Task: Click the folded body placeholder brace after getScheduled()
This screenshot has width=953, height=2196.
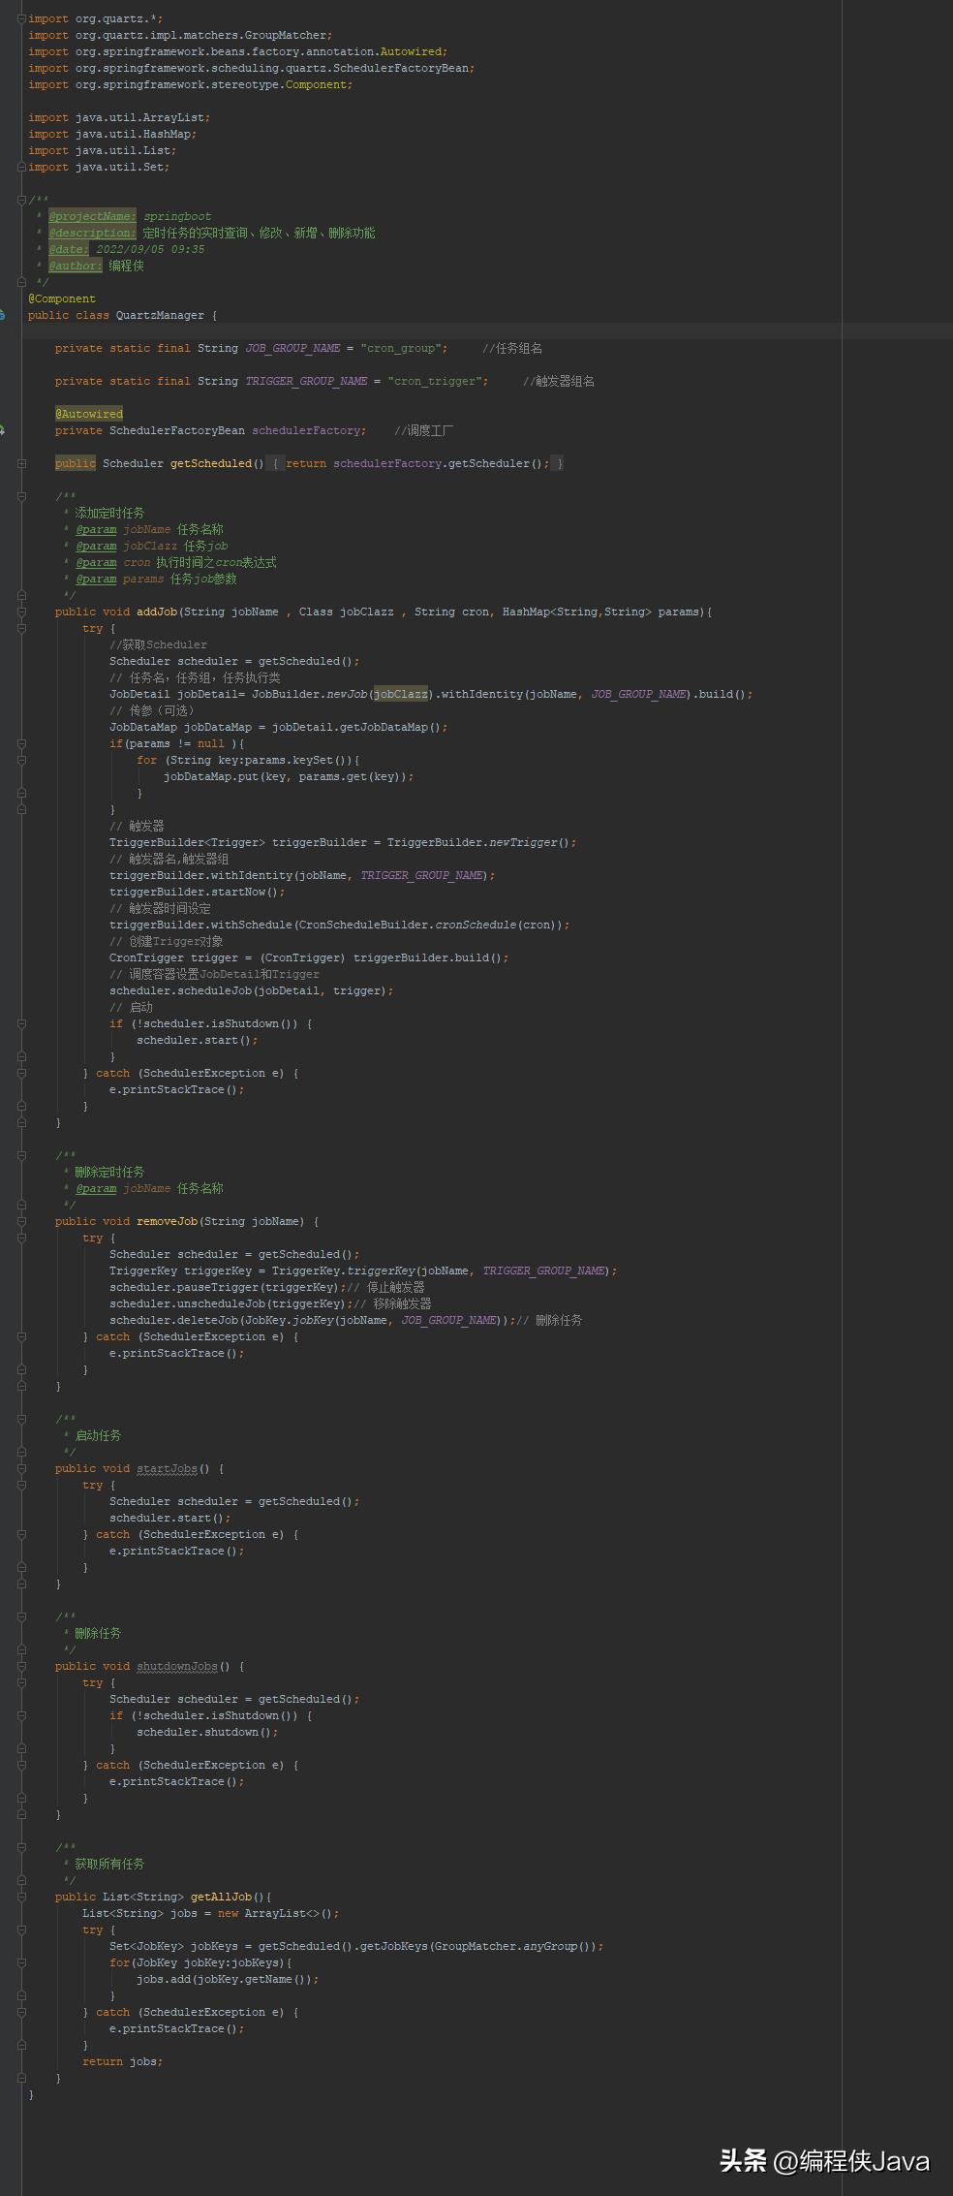Action: tap(275, 463)
